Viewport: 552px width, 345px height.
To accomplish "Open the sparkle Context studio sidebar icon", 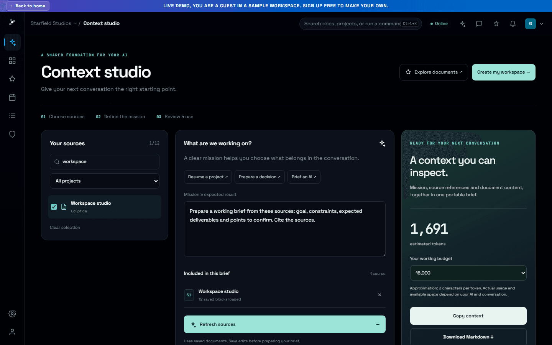I will click(12, 42).
